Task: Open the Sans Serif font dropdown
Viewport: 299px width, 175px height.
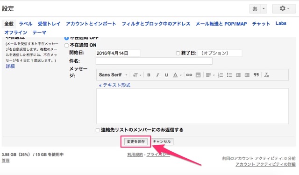Action: click(113, 75)
